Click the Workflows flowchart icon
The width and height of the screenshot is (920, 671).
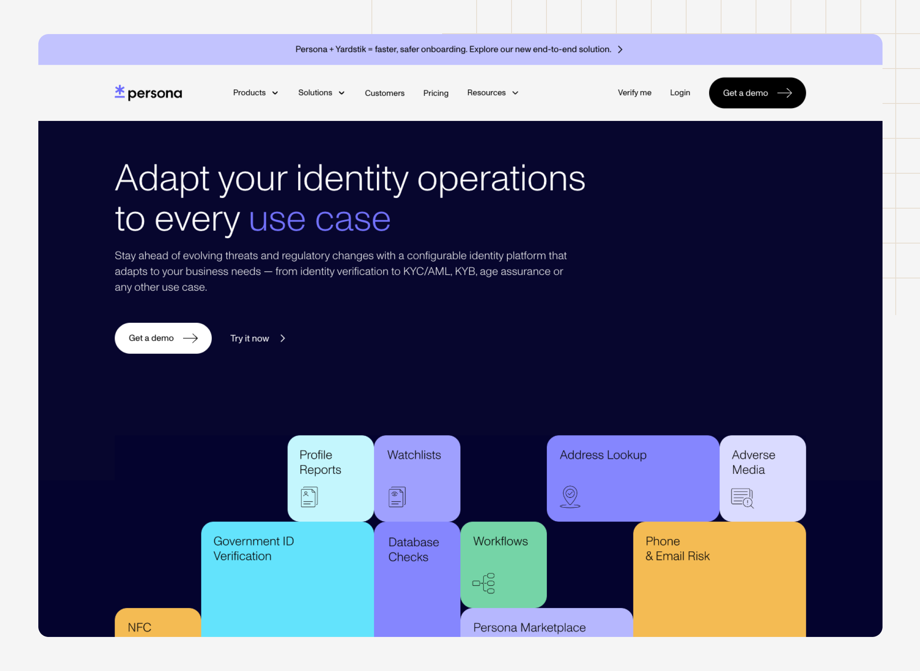[x=483, y=583]
